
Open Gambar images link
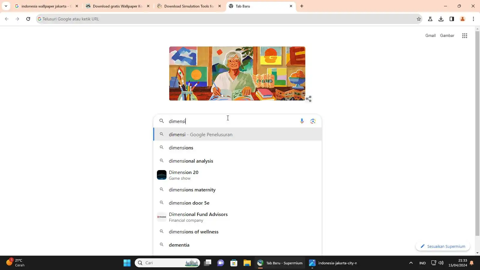tap(447, 35)
